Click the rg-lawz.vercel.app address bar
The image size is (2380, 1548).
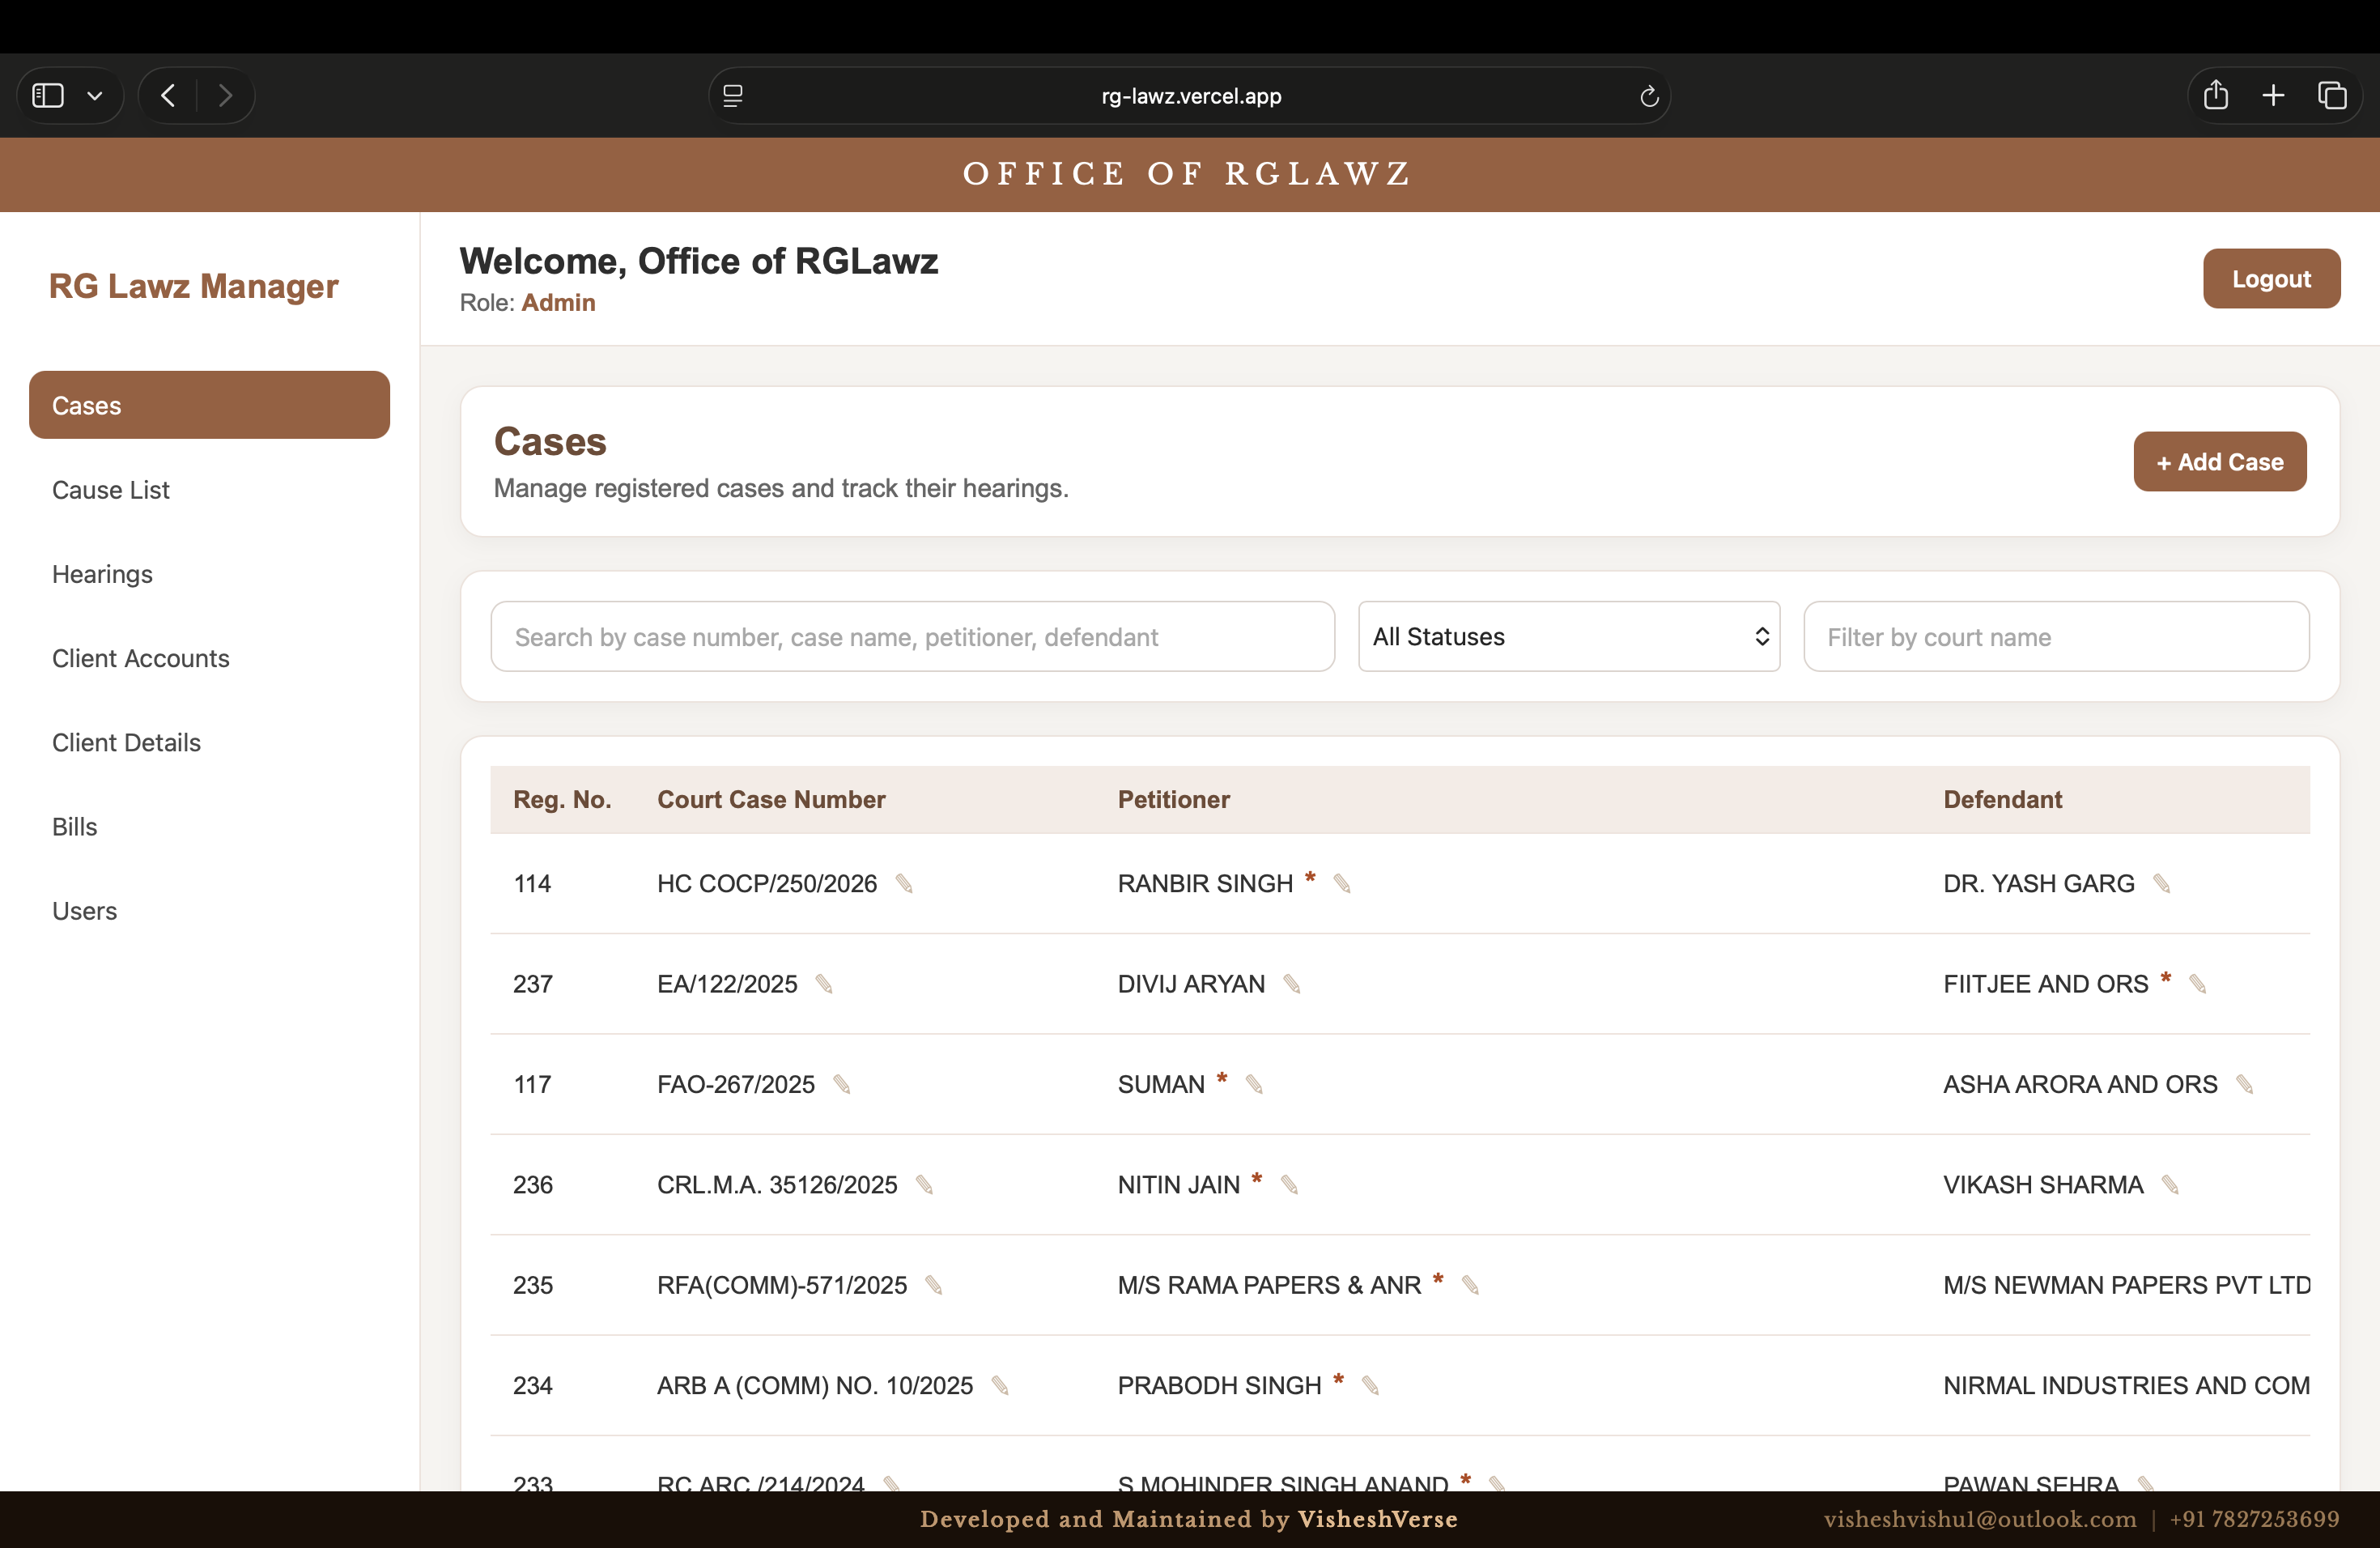coord(1189,96)
